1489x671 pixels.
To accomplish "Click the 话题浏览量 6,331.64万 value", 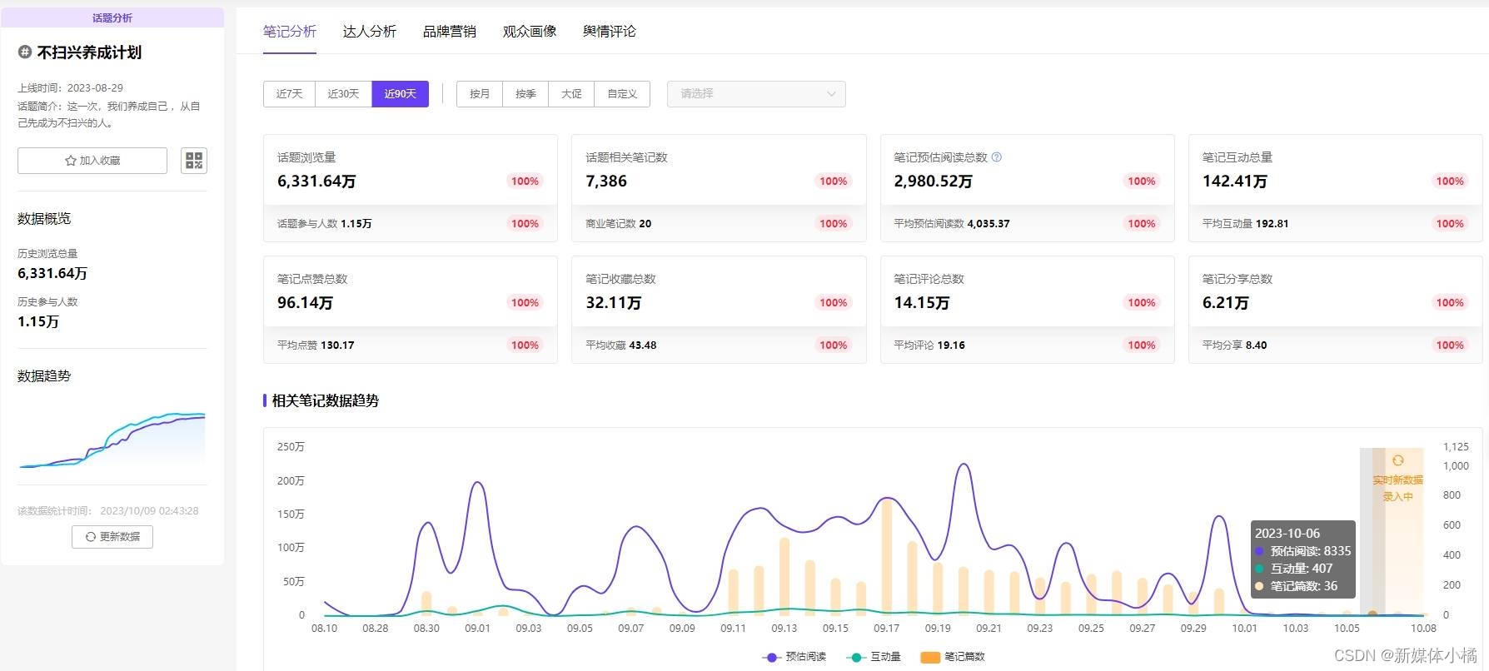I will pyautogui.click(x=316, y=181).
